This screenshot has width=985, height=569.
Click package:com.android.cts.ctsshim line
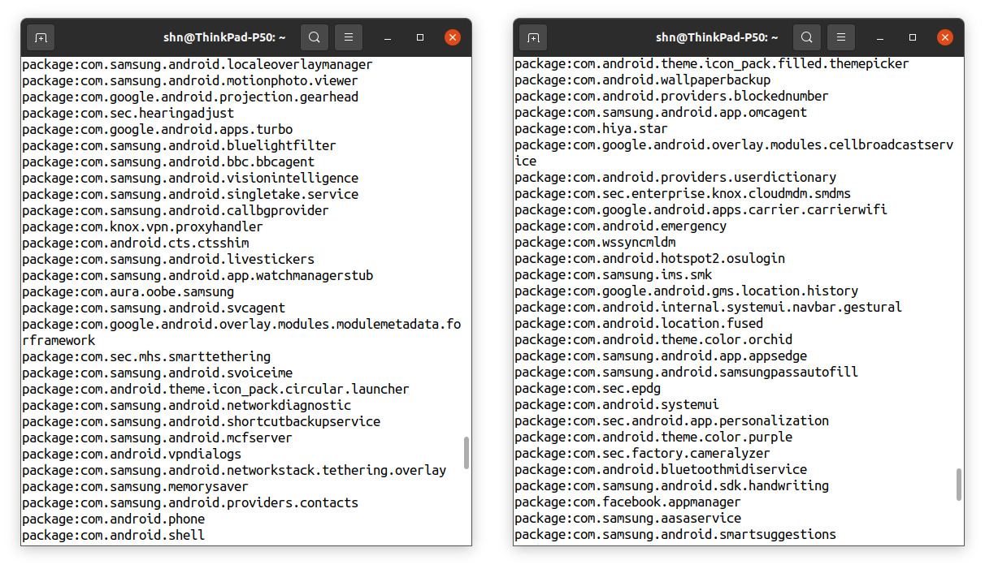(x=135, y=243)
